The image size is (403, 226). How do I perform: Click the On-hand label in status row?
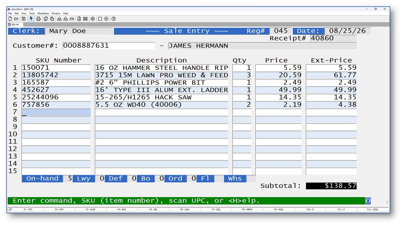tap(42, 178)
